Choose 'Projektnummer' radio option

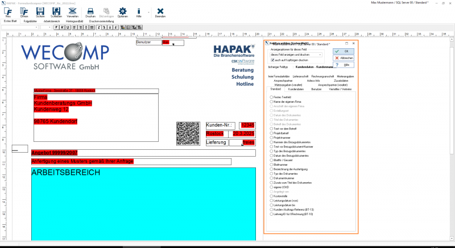[271, 136]
